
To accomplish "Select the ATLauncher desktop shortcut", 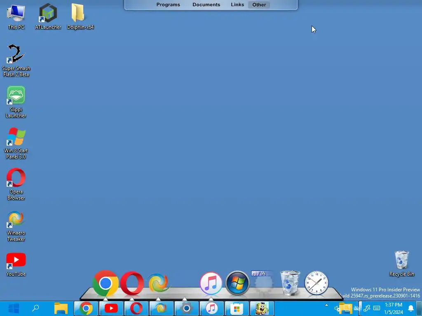I will (48, 16).
